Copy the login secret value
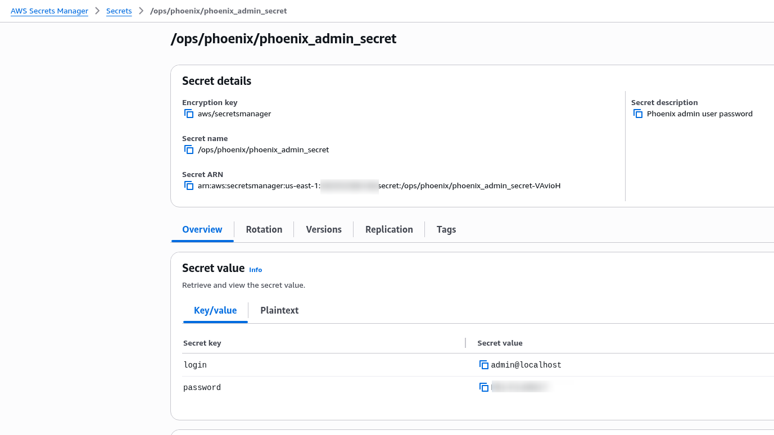Viewport: 774px width, 435px height. [x=483, y=365]
